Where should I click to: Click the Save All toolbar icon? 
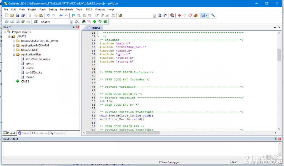pos(23,15)
